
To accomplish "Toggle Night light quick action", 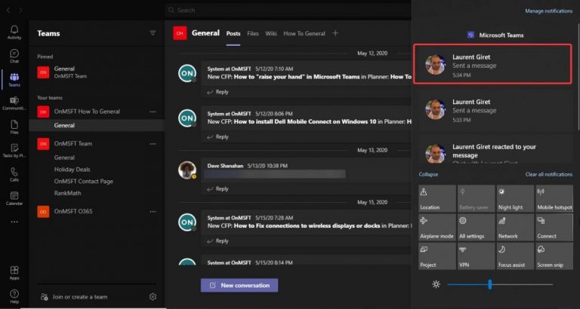I will tap(514, 198).
